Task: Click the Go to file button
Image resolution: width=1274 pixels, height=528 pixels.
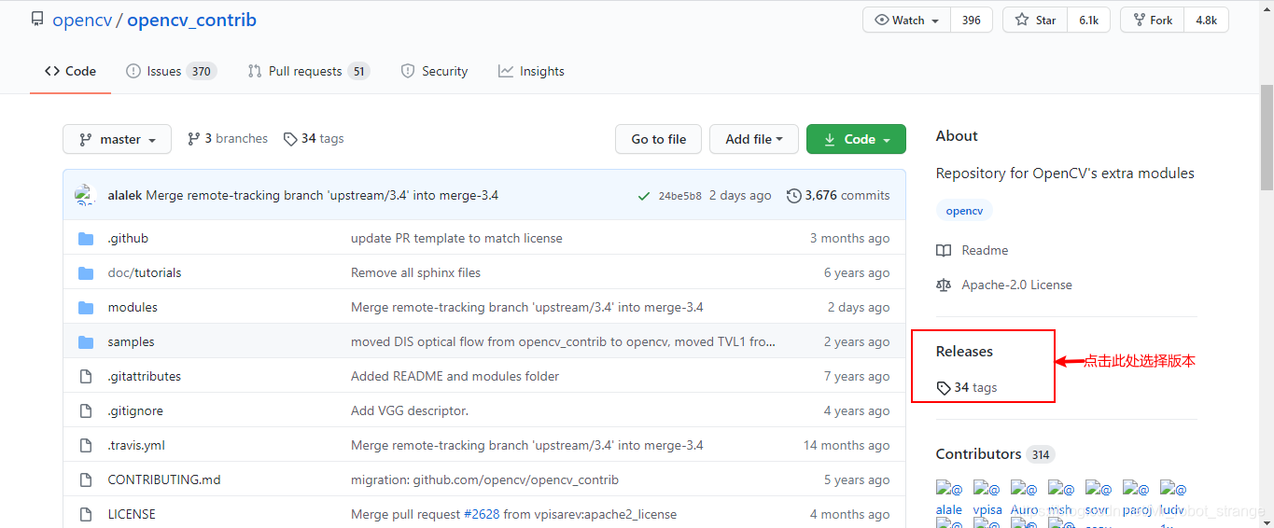Action: click(658, 139)
